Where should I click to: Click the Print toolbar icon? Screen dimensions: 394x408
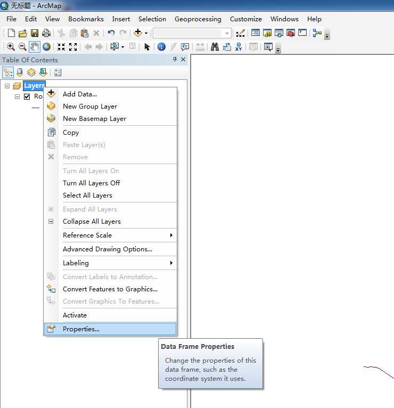click(x=46, y=33)
